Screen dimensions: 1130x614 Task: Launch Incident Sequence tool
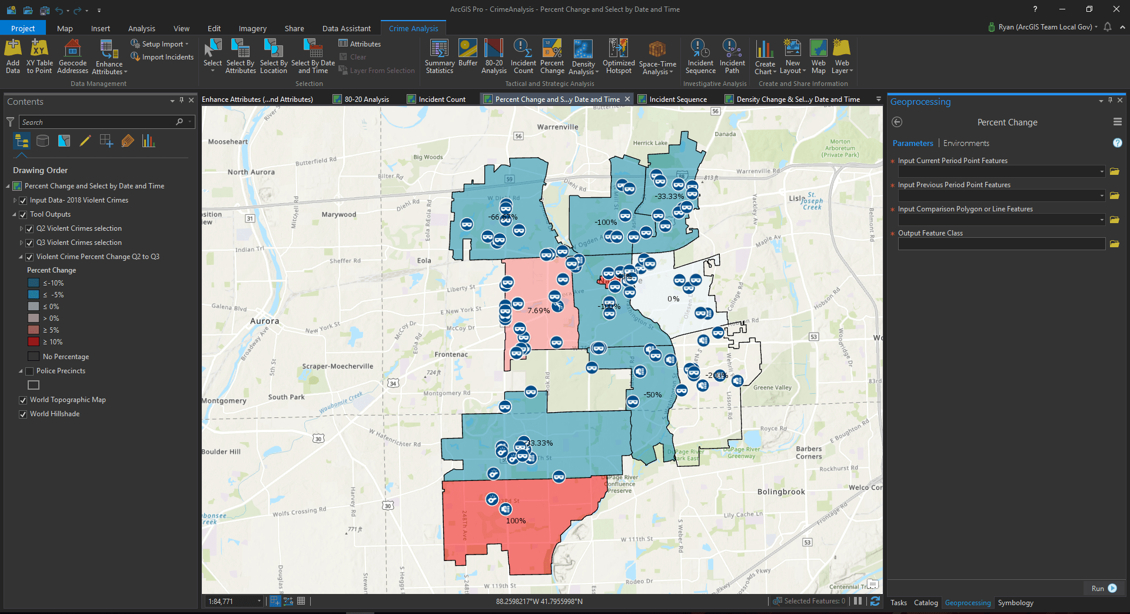coord(700,57)
